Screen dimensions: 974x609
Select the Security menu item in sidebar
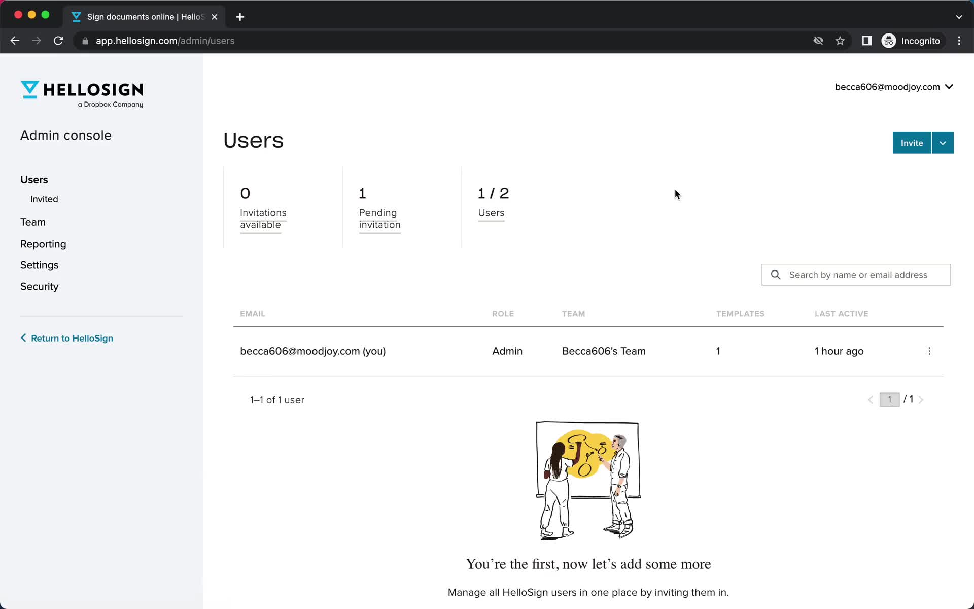pos(39,286)
